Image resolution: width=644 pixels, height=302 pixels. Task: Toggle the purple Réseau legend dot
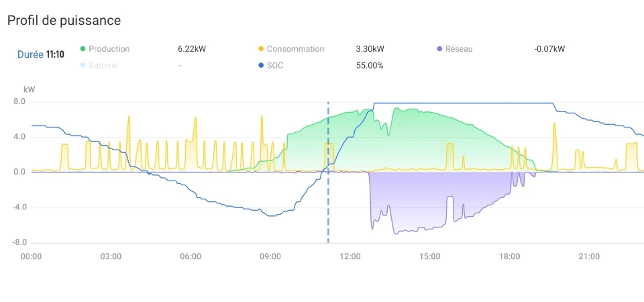pos(439,49)
